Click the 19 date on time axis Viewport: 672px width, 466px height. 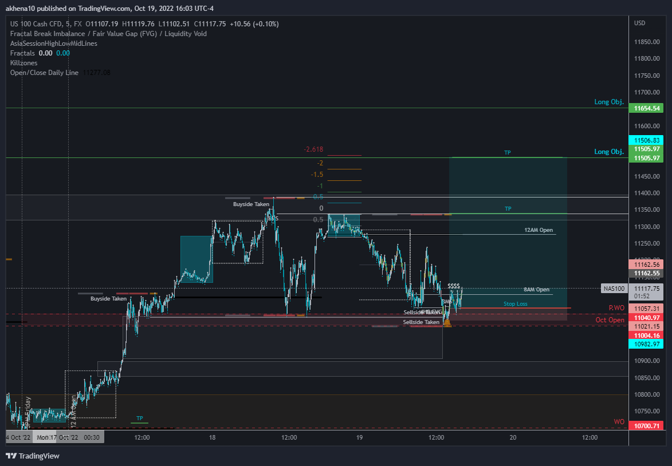359,437
